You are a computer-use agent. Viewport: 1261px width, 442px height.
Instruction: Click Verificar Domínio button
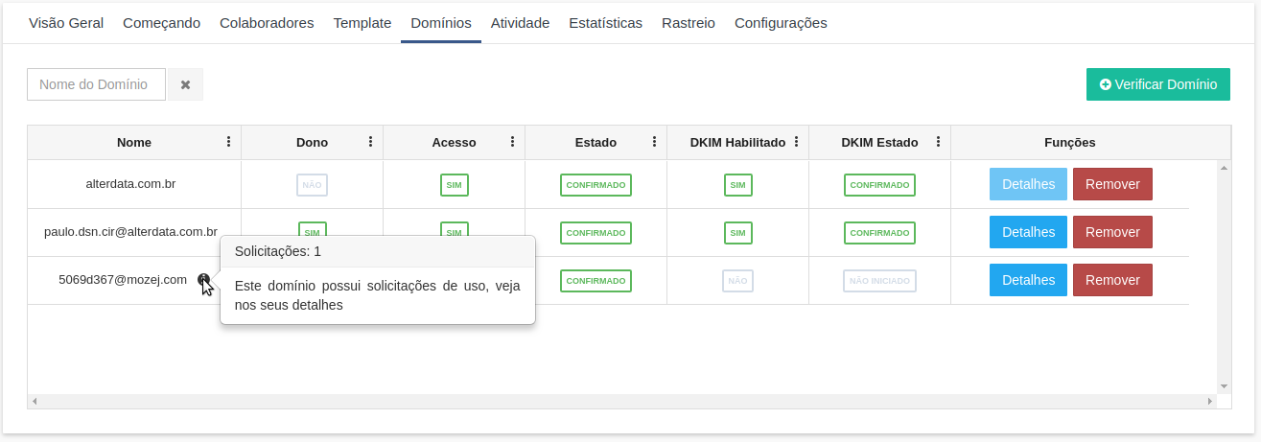(x=1157, y=84)
